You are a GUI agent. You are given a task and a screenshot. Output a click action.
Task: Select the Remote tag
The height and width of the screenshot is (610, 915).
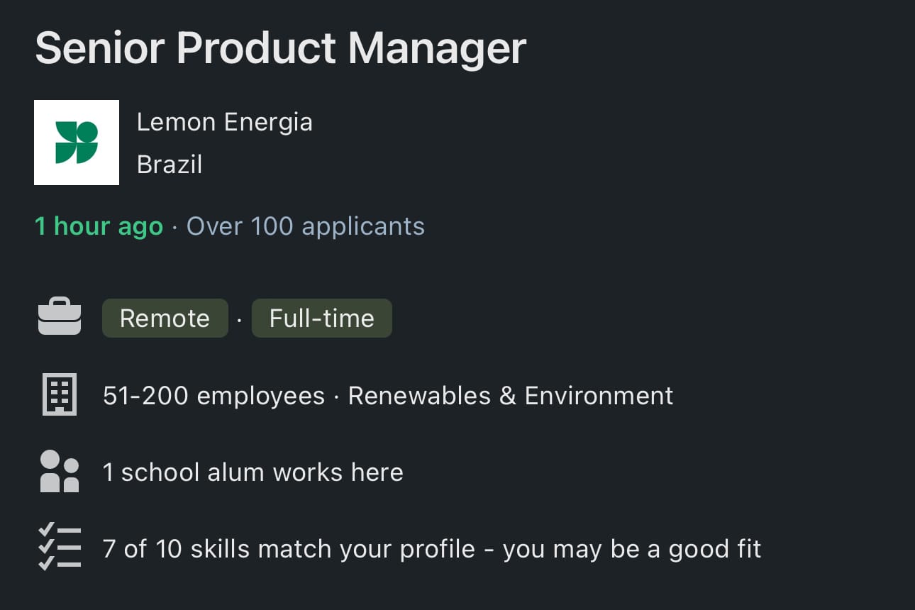(165, 318)
